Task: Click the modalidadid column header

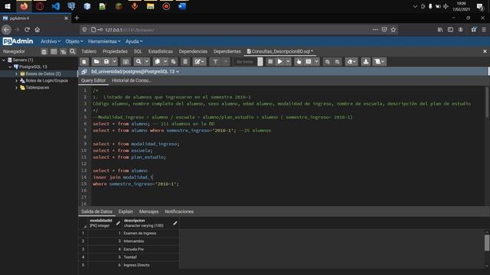Action: click(x=105, y=223)
